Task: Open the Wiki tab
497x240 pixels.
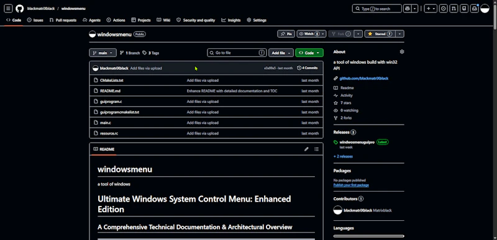Action: coord(163,20)
